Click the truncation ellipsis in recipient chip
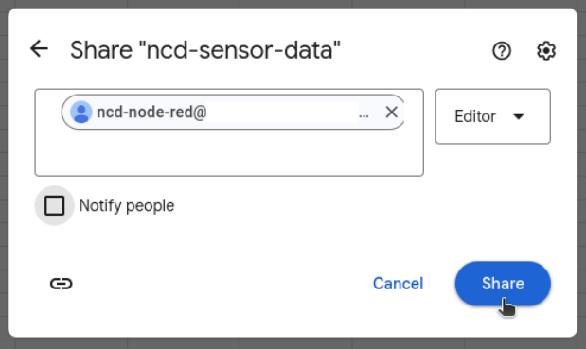This screenshot has height=349, width=586. coord(364,116)
